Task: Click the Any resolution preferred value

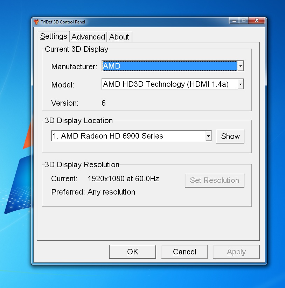Action: pyautogui.click(x=111, y=192)
